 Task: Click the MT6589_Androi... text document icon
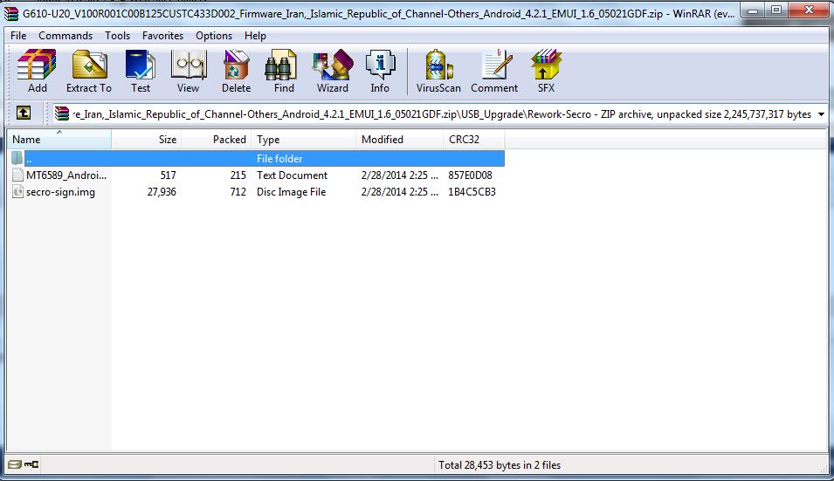tap(17, 175)
